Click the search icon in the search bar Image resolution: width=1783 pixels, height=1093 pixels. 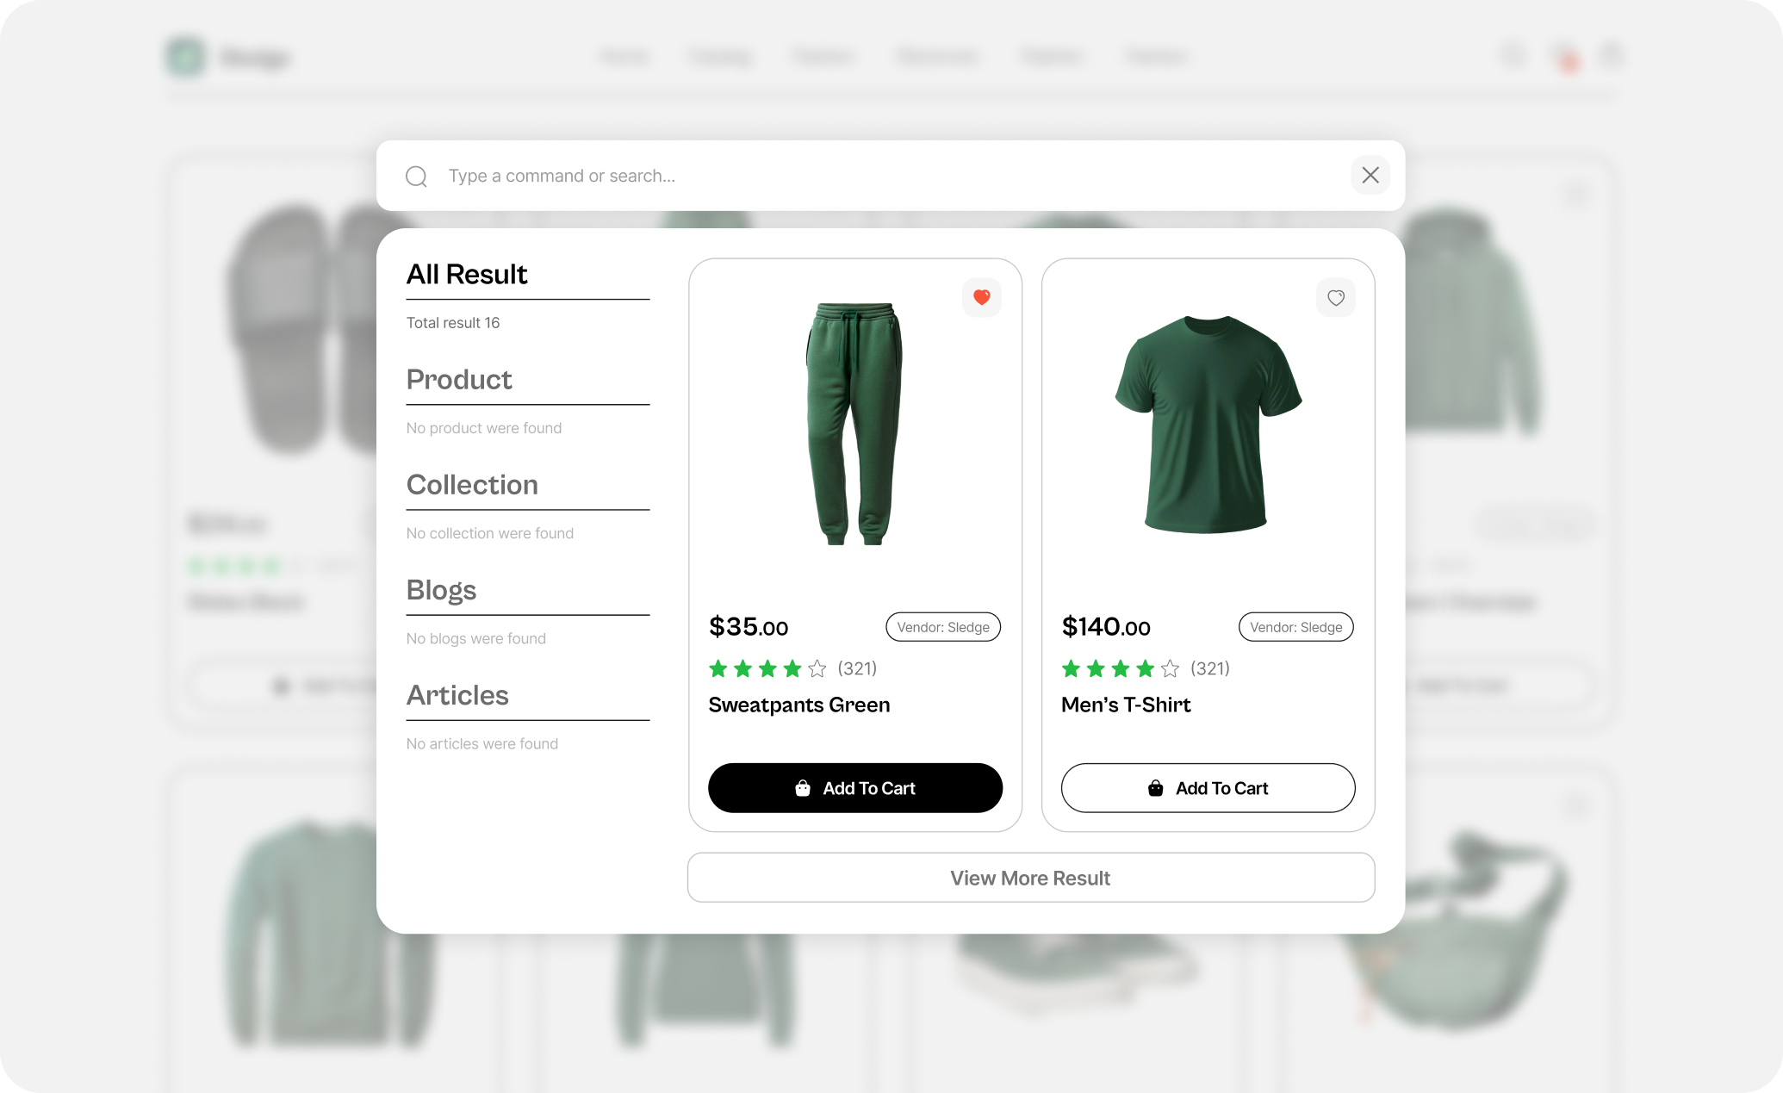416,176
